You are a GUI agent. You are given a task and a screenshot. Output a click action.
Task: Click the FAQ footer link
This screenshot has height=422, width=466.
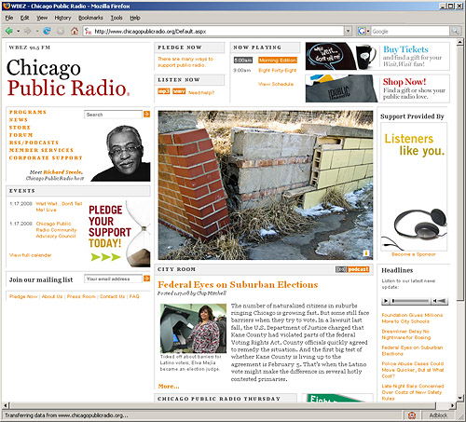[x=134, y=296]
